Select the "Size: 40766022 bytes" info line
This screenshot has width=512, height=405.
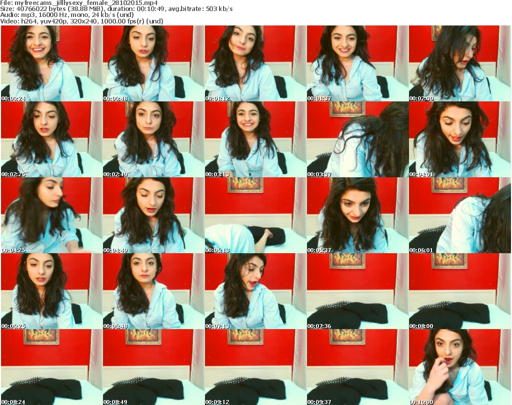116,9
